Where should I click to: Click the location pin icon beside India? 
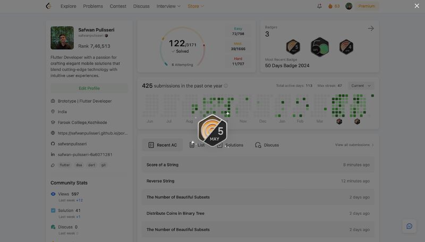tap(53, 112)
